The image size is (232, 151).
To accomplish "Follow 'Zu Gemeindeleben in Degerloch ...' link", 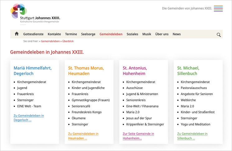I will click(x=29, y=118).
